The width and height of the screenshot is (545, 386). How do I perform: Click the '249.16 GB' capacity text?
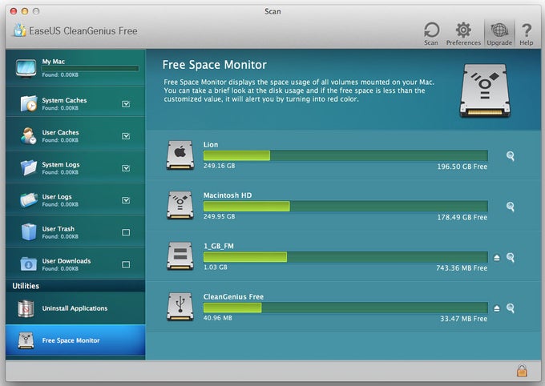[219, 166]
